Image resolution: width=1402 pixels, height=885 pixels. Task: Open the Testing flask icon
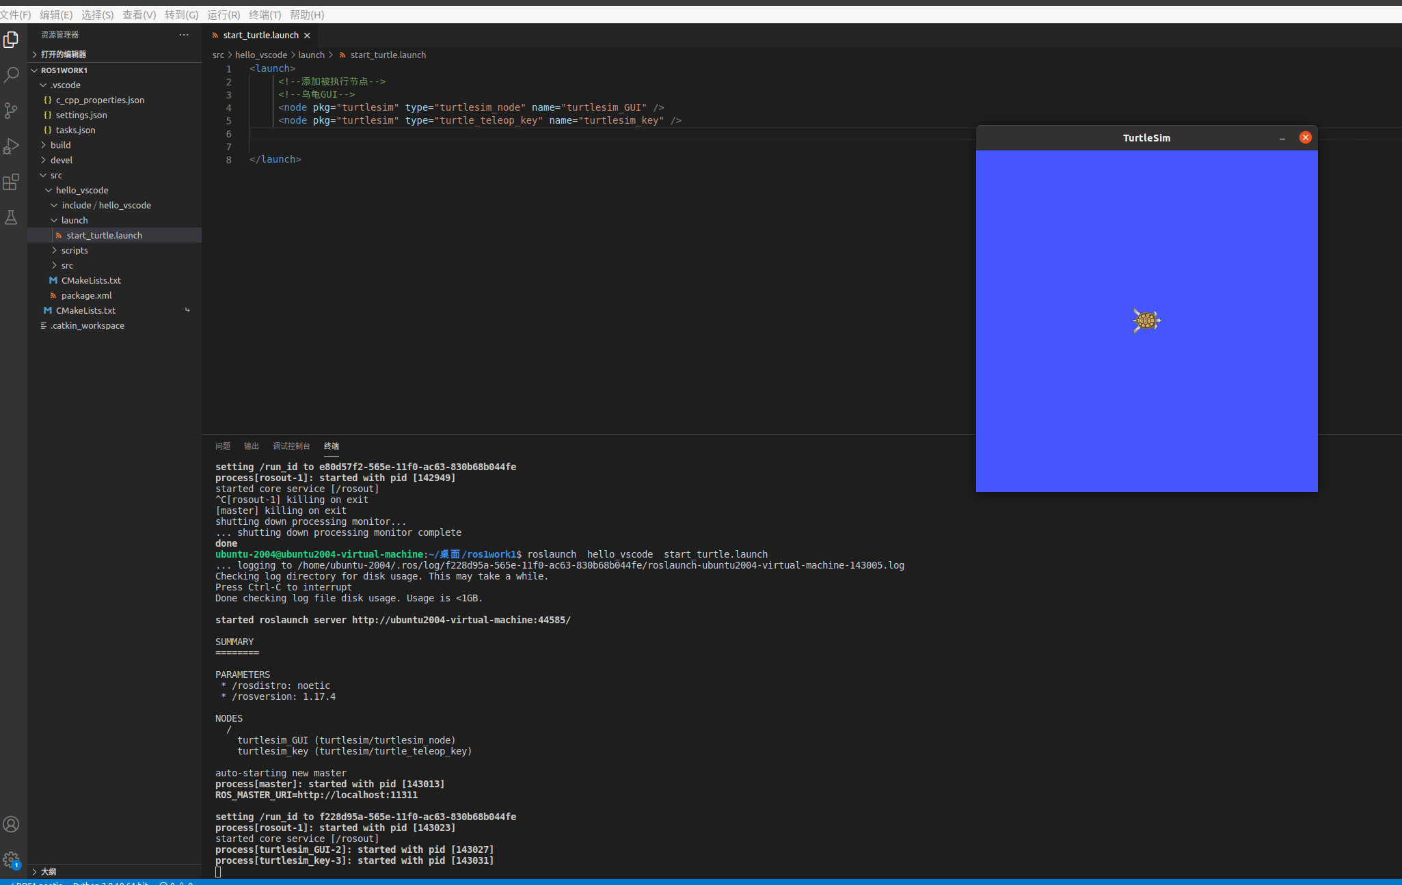point(11,217)
